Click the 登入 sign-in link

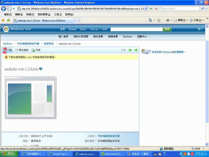pyautogui.click(x=200, y=29)
